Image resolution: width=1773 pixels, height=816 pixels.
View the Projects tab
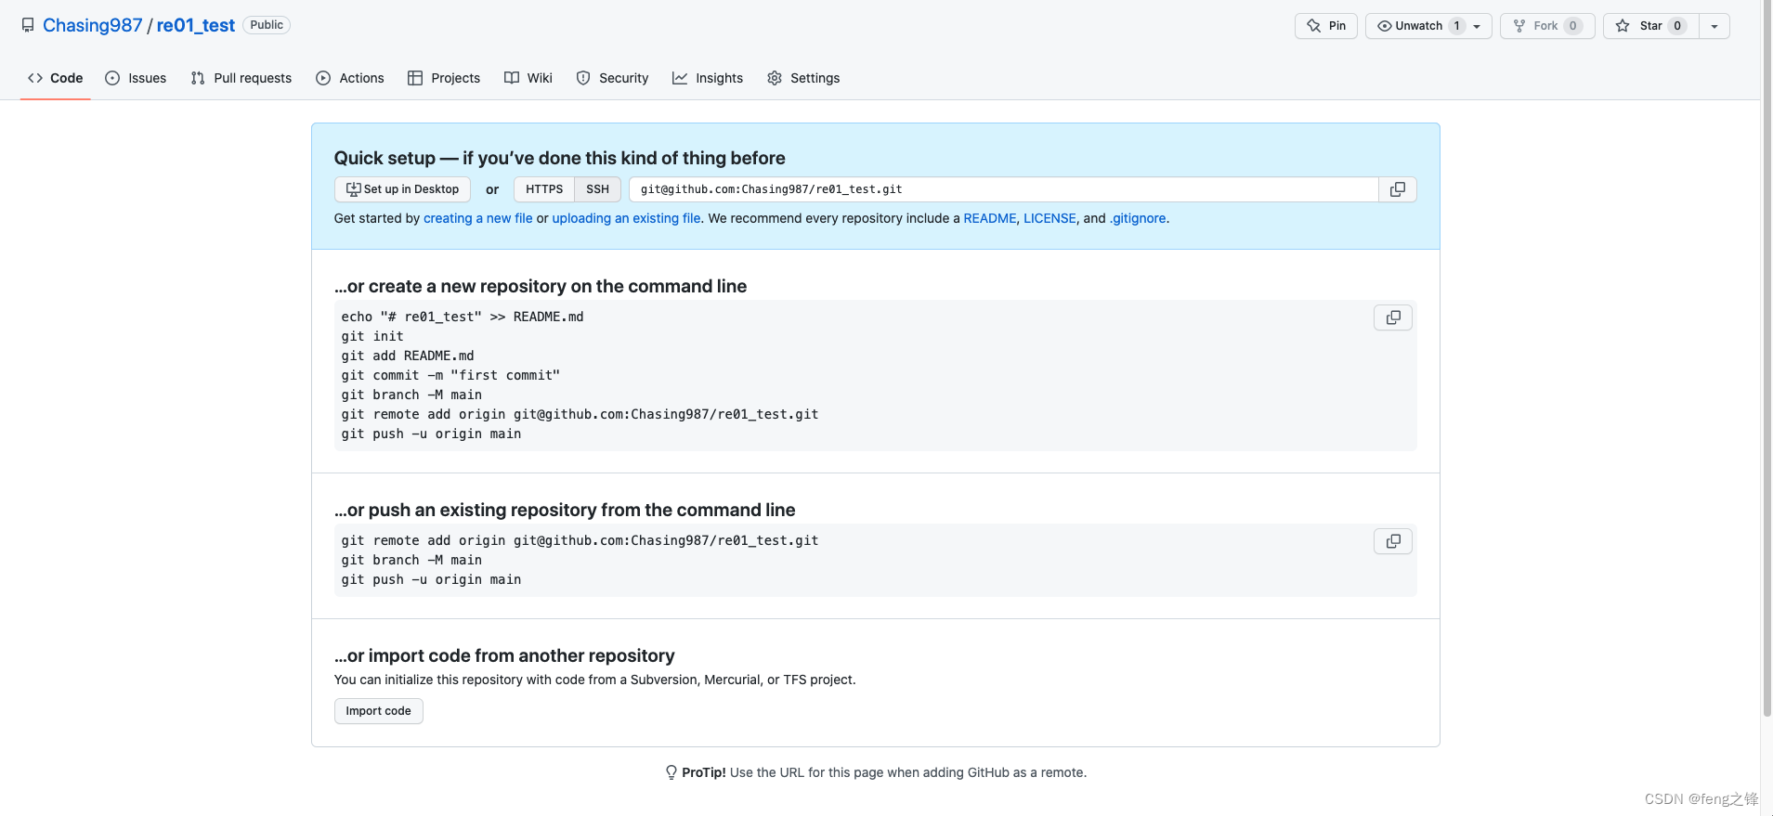pos(444,78)
